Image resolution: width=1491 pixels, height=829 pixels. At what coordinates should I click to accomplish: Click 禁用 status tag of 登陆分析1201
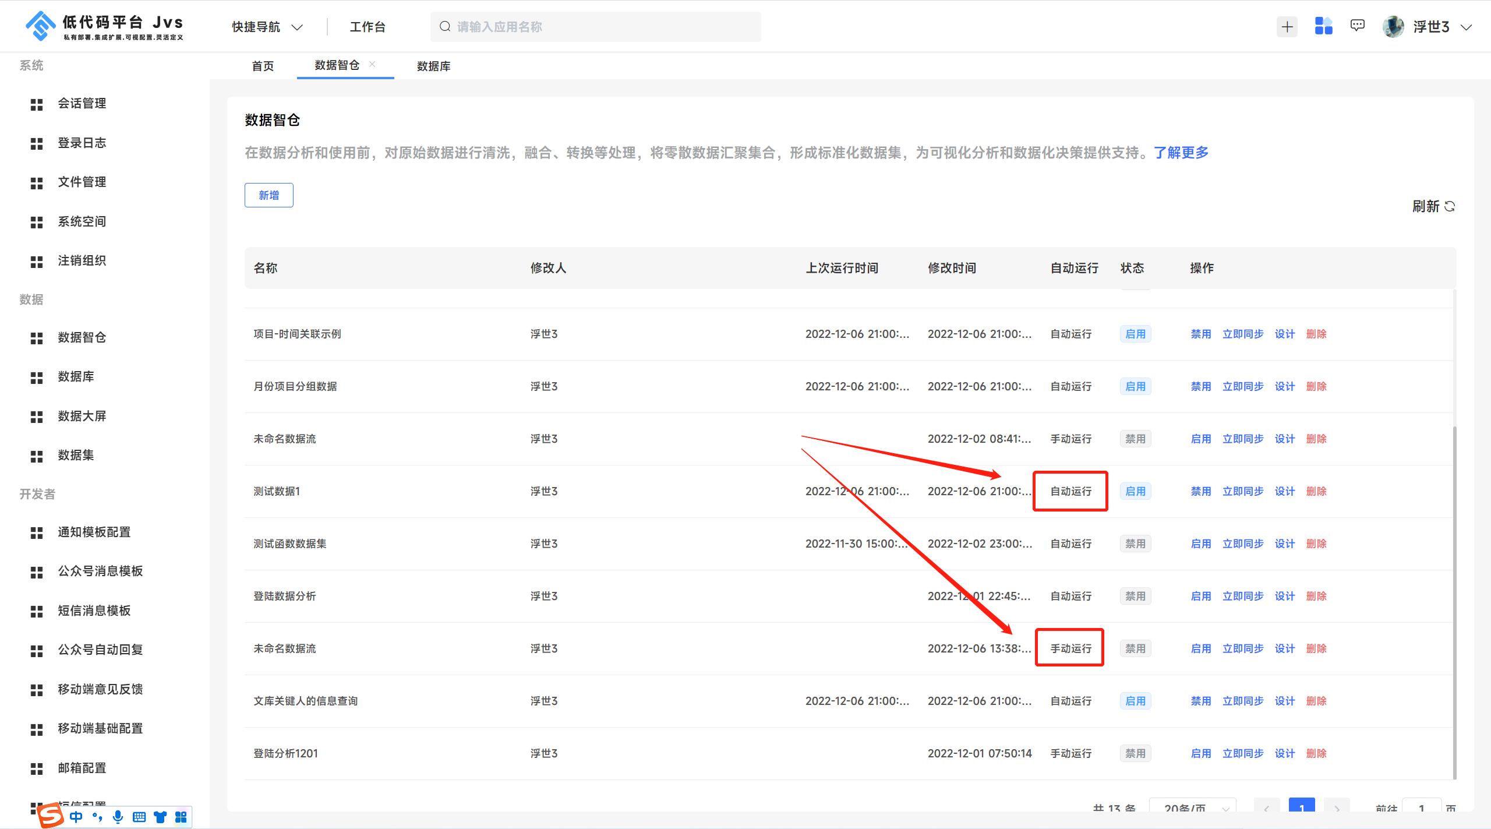(x=1135, y=753)
